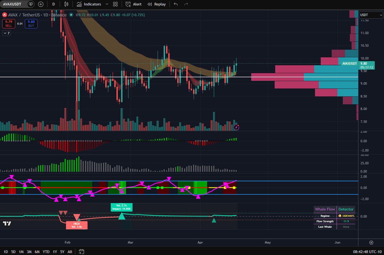Select the 1Y time range

click(x=55, y=251)
